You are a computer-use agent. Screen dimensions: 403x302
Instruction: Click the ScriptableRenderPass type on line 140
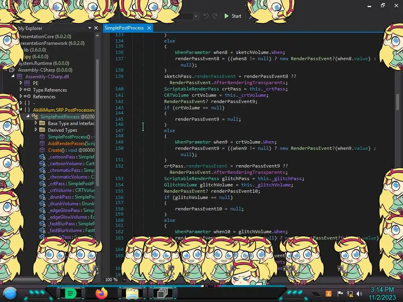click(192, 89)
